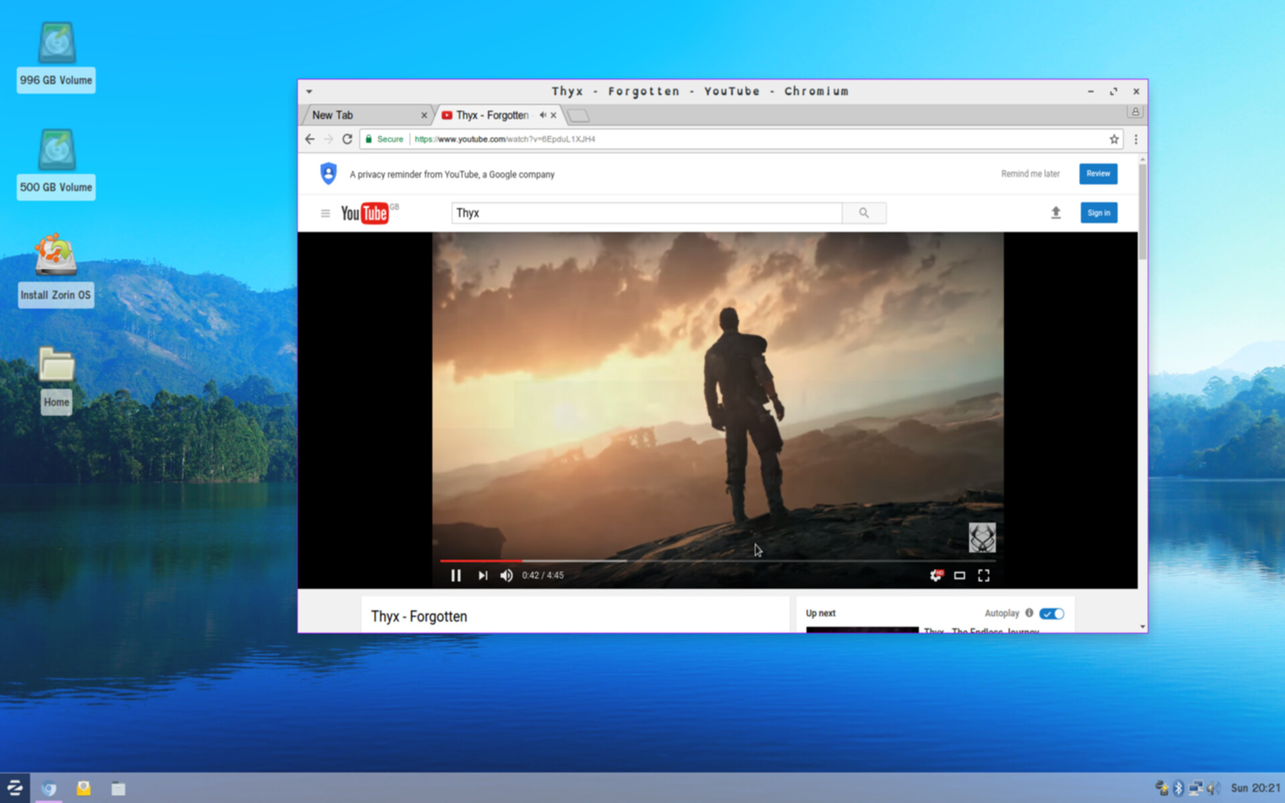Select the Thyx - Forgotten tab
Image resolution: width=1285 pixels, height=803 pixels.
pos(492,115)
